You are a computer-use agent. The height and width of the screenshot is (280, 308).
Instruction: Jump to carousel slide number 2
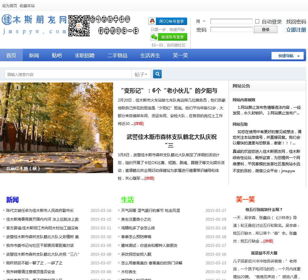[11, 87]
